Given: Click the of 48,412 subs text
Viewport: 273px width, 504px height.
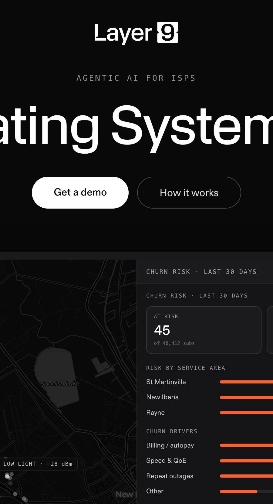Looking at the screenshot, I should coord(174,343).
